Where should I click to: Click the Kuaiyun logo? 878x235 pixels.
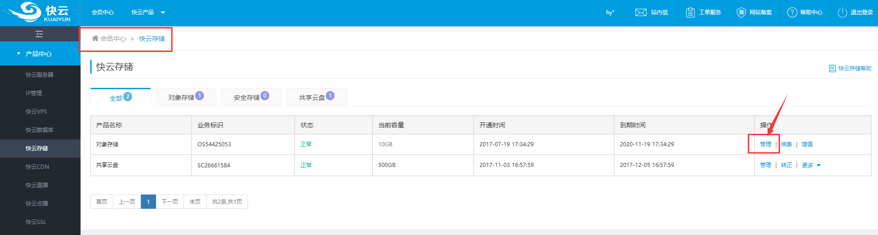click(40, 12)
